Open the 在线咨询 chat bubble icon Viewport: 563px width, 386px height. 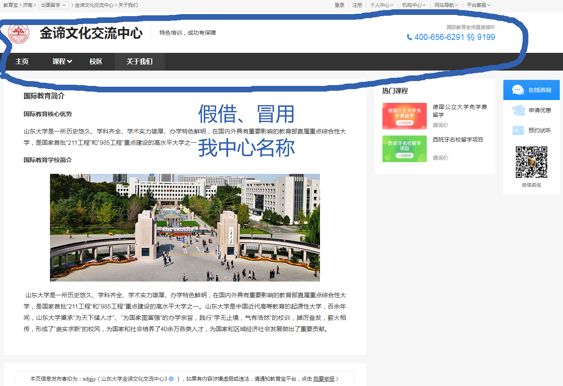click(x=518, y=90)
